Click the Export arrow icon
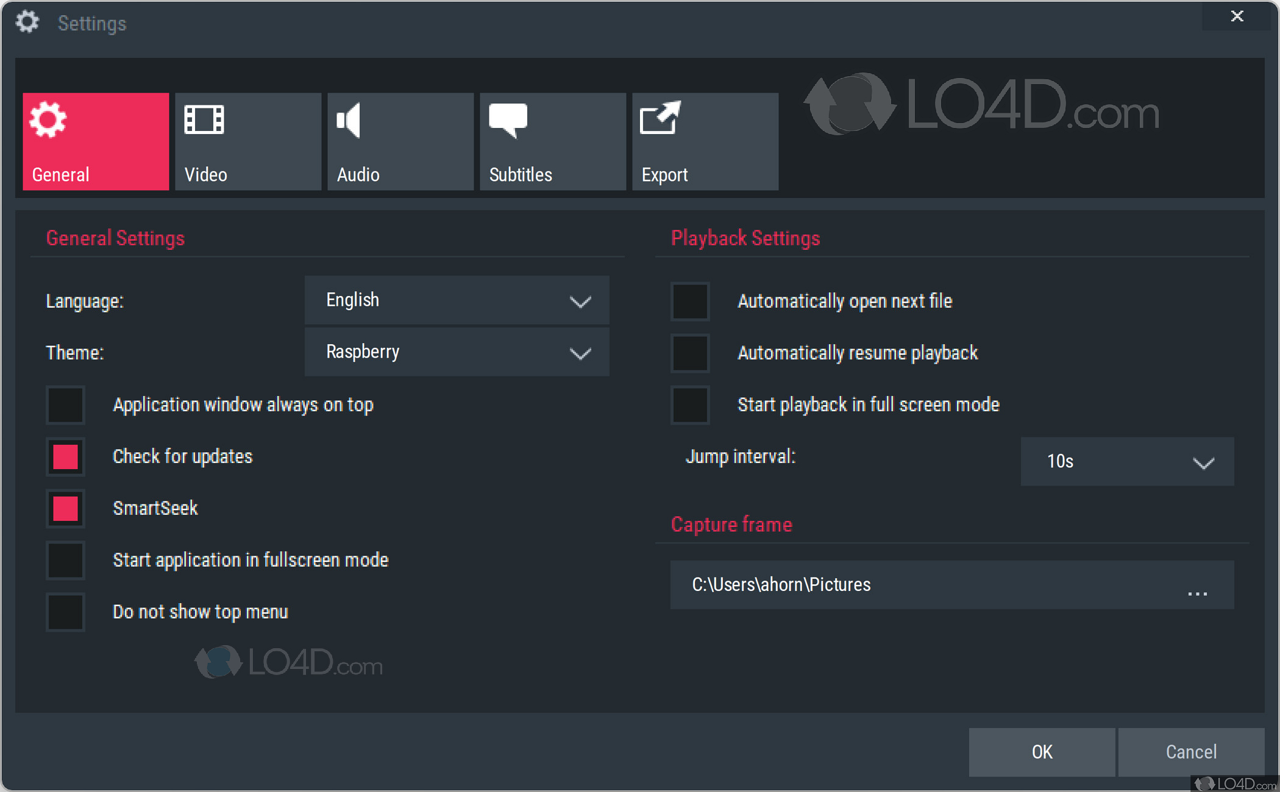This screenshot has width=1280, height=792. (660, 118)
